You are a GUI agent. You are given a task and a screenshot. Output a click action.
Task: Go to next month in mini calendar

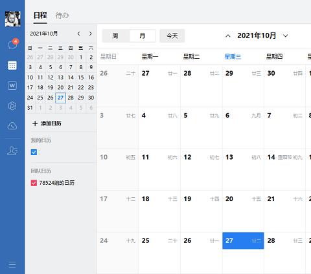point(91,34)
